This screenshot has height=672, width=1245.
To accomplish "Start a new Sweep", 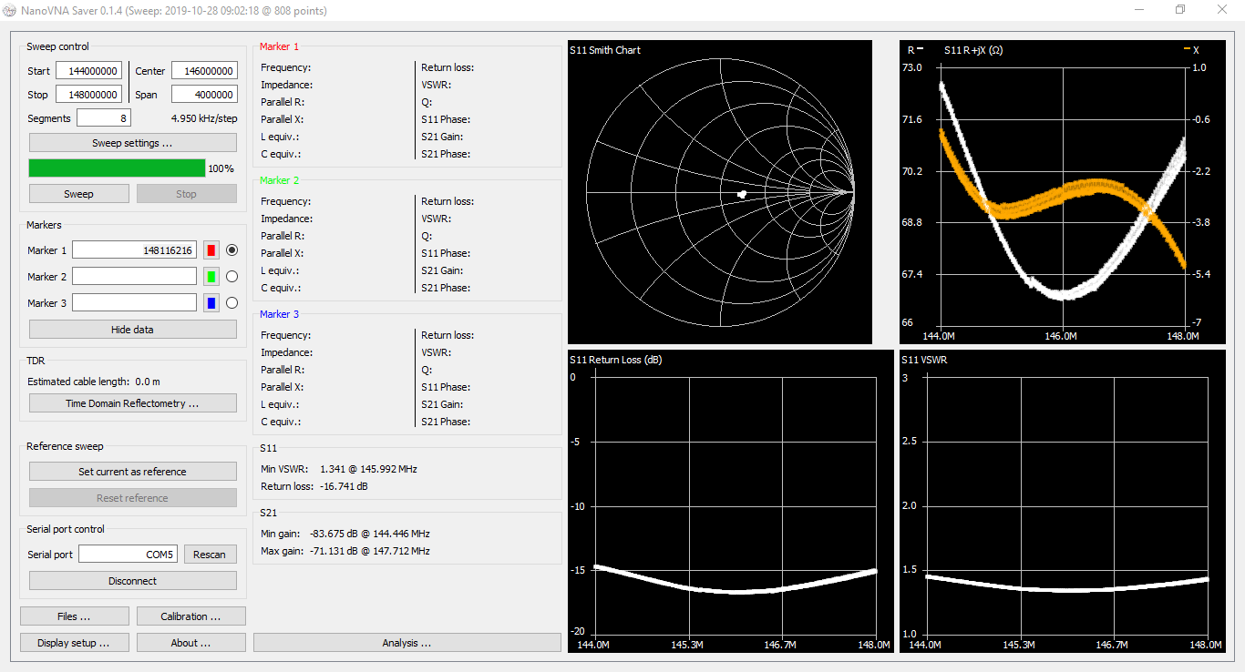I will (78, 193).
